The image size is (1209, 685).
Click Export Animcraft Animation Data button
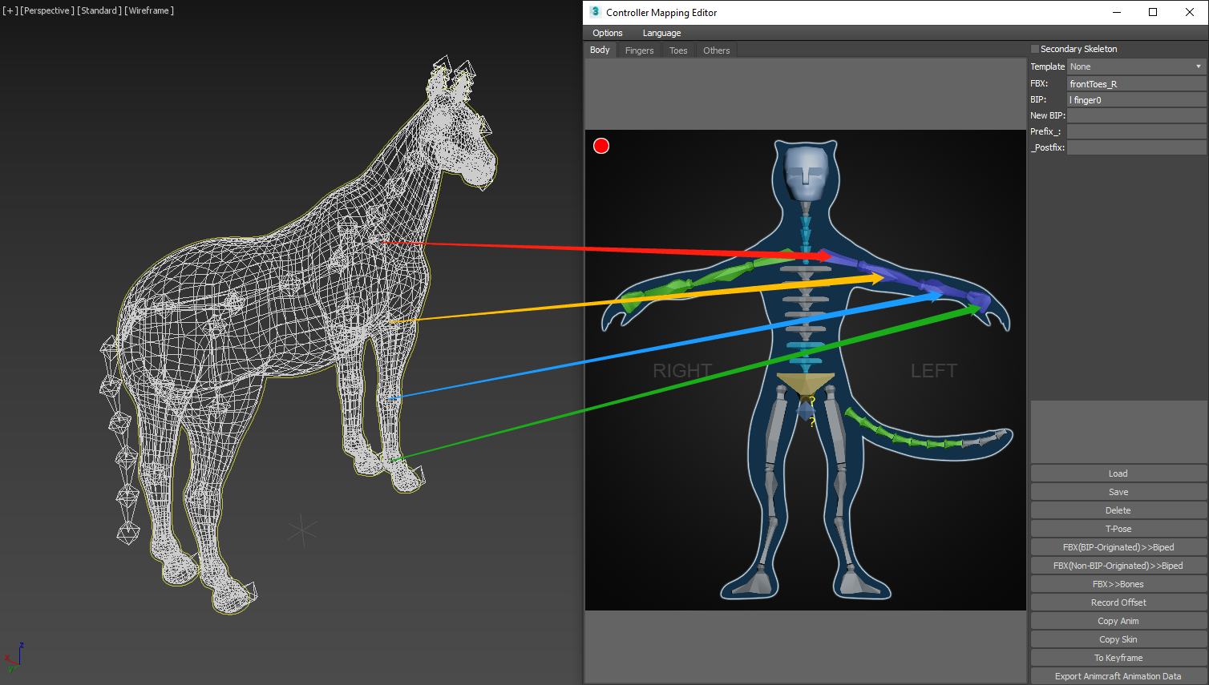pos(1118,676)
